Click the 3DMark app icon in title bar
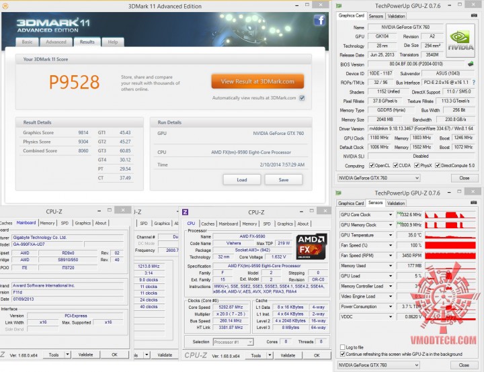 (5, 6)
